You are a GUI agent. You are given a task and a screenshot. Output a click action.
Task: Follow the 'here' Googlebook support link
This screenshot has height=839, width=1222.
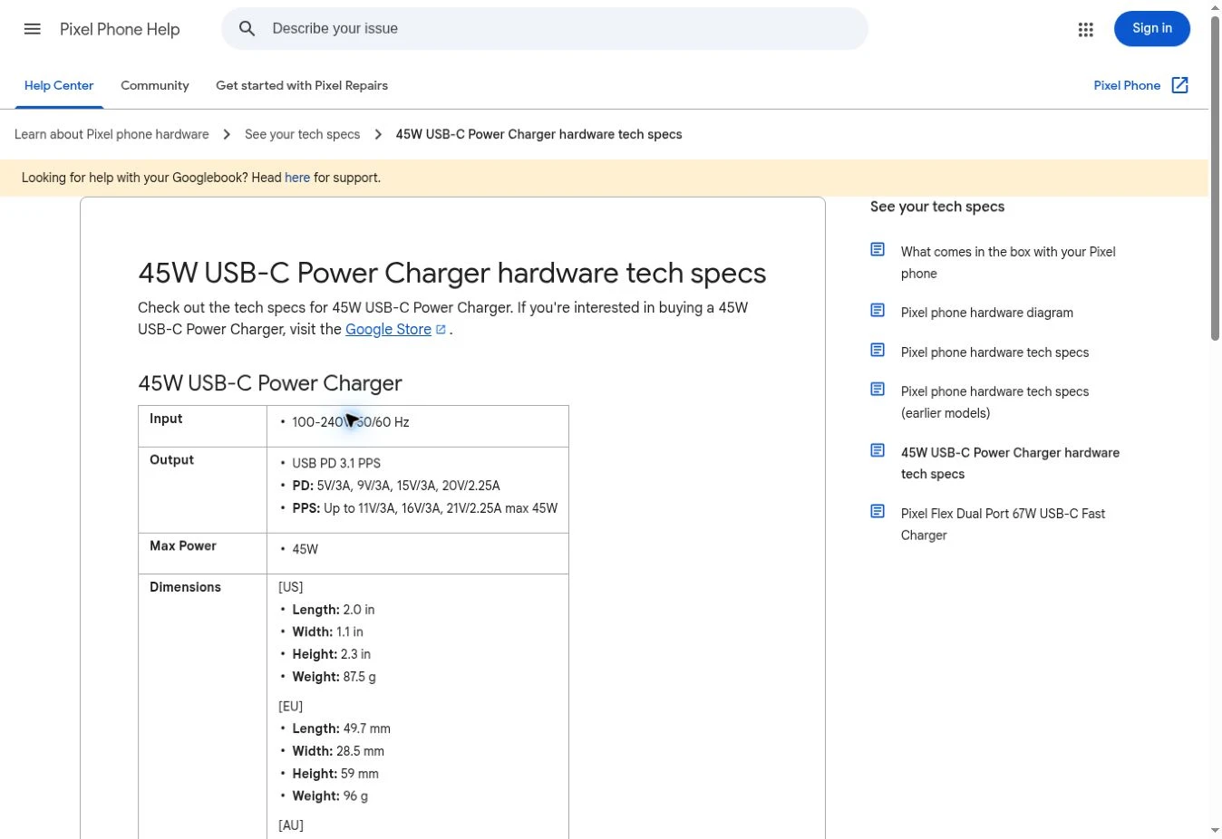click(x=297, y=178)
